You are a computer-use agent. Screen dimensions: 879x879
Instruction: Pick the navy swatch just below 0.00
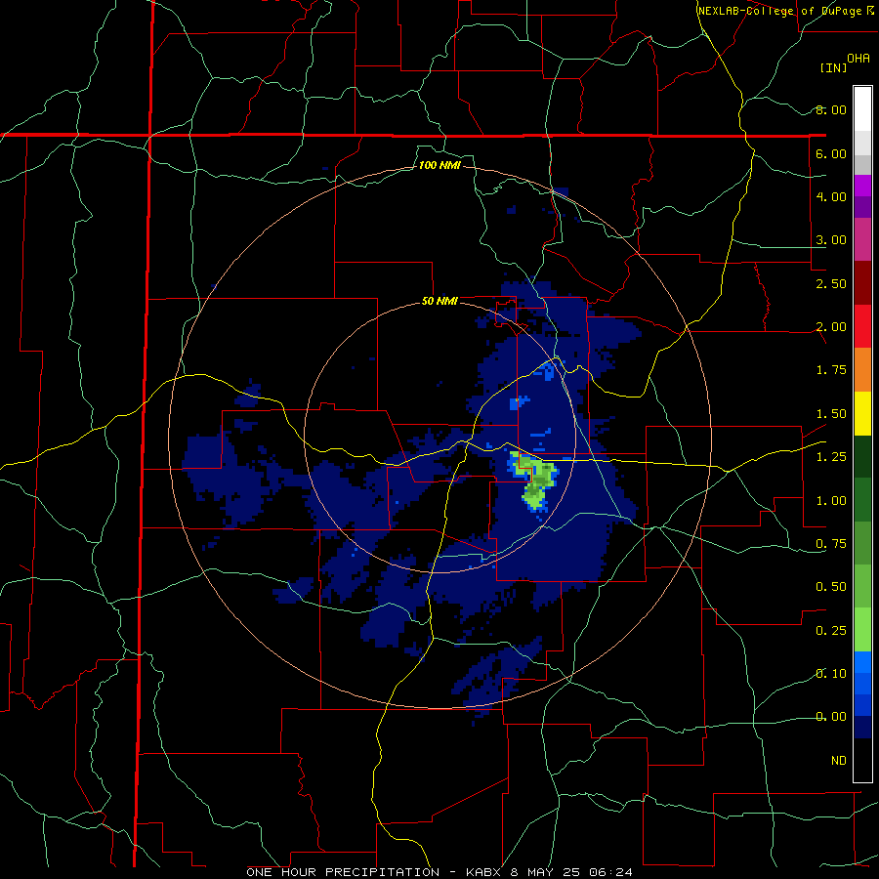point(862,727)
